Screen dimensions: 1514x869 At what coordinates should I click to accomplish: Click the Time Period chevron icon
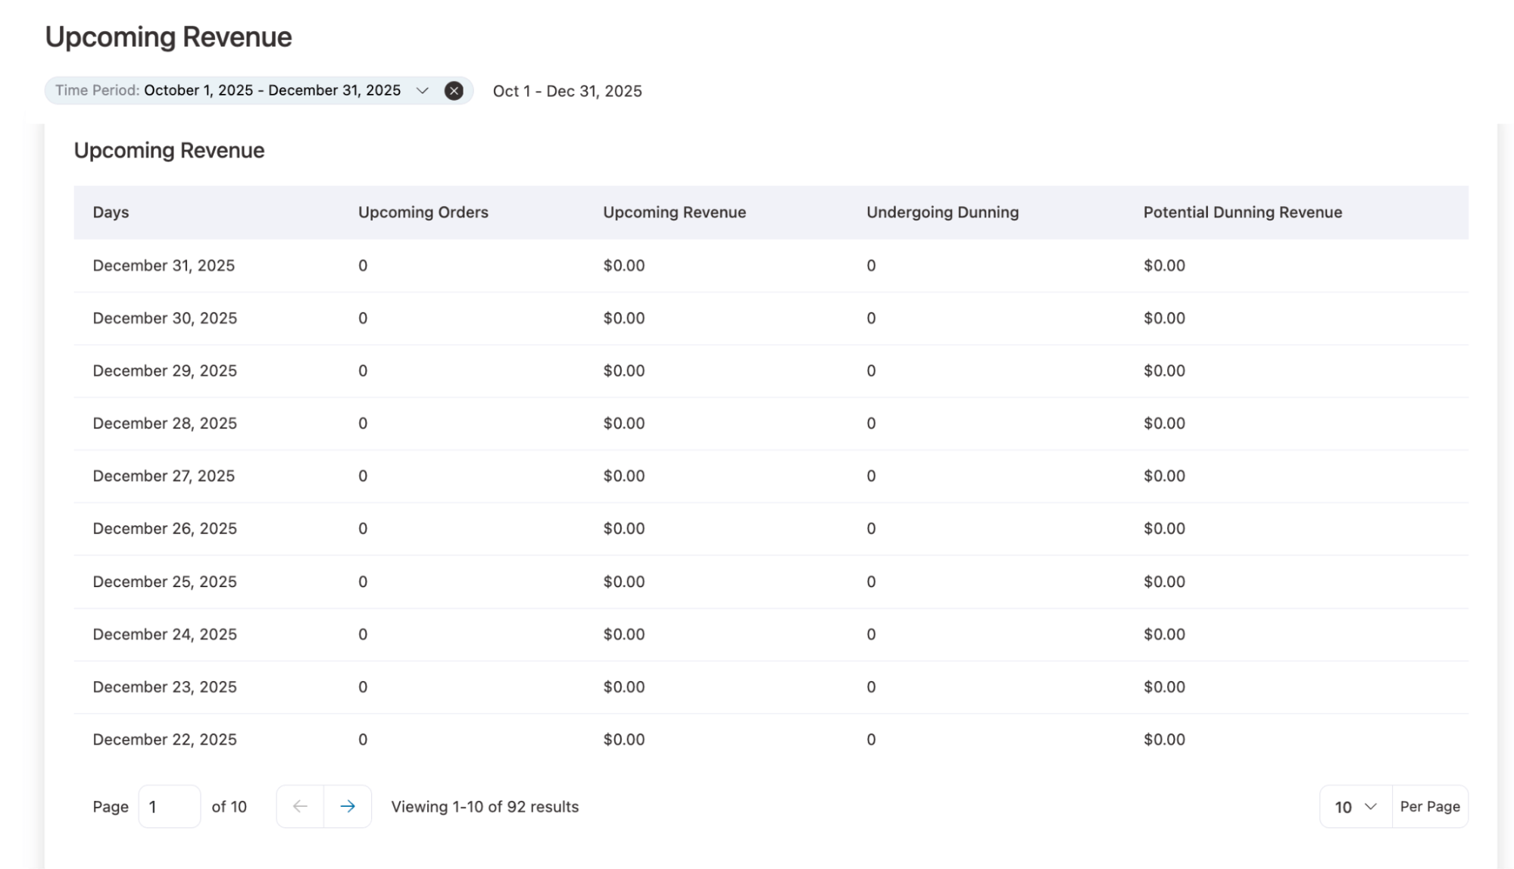point(422,91)
